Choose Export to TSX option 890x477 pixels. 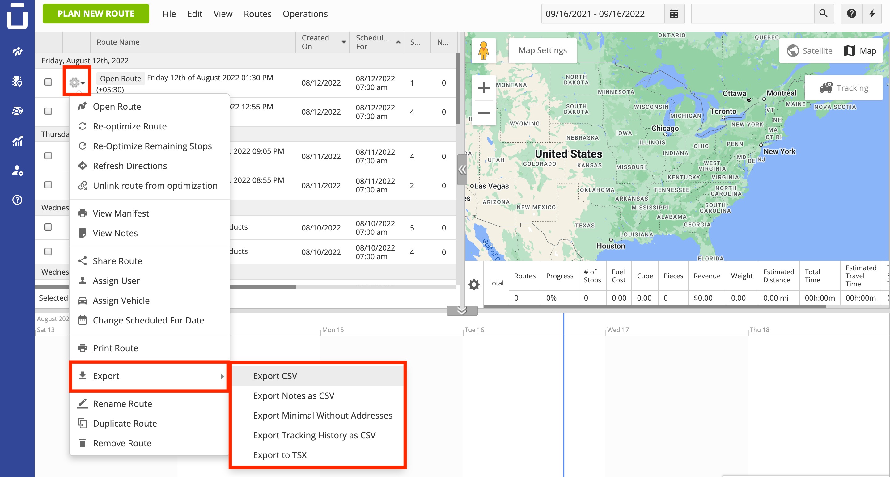pyautogui.click(x=317, y=455)
